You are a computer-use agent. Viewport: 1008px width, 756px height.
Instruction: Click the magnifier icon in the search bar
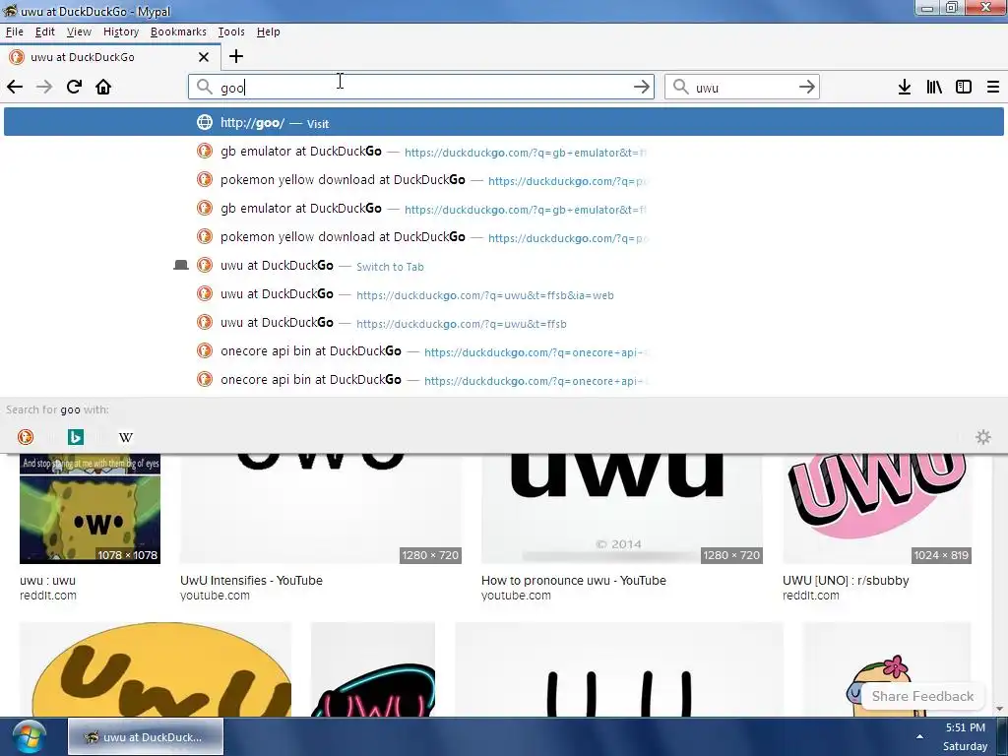coord(681,87)
